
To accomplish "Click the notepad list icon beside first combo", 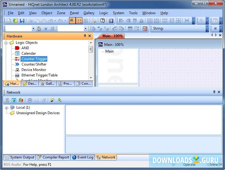I will point(39,29).
